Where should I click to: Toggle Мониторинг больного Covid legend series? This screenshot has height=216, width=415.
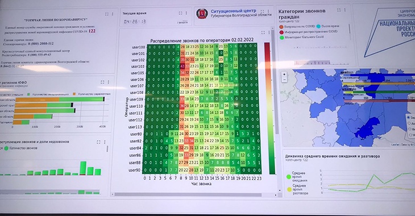(301, 38)
